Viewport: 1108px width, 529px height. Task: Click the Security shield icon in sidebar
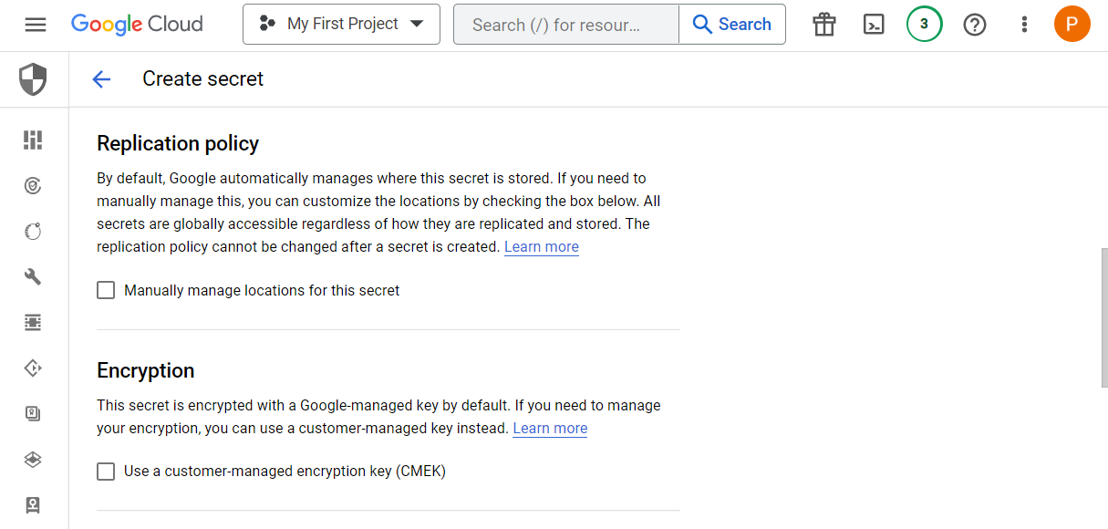[x=33, y=79]
